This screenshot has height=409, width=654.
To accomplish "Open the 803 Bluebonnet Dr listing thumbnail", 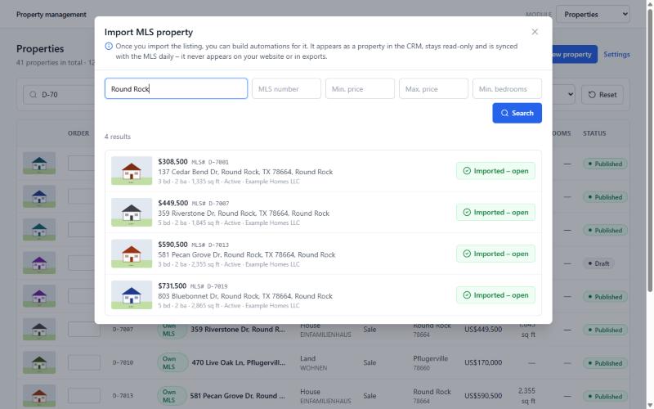I will [132, 295].
